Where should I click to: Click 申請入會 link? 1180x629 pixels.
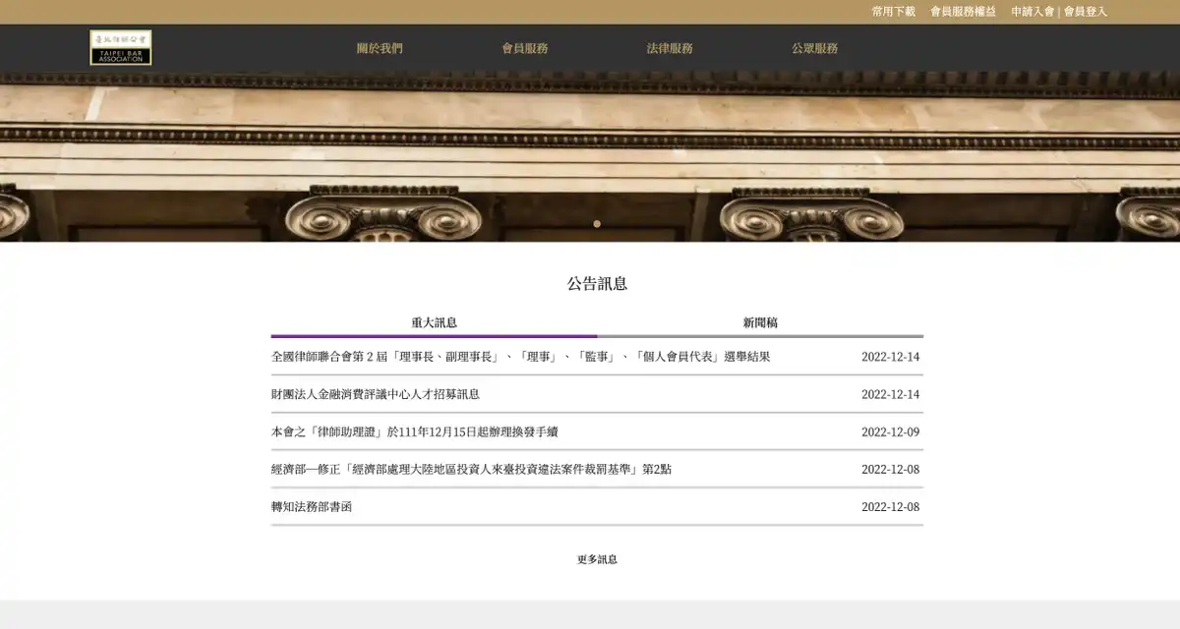coord(1033,12)
